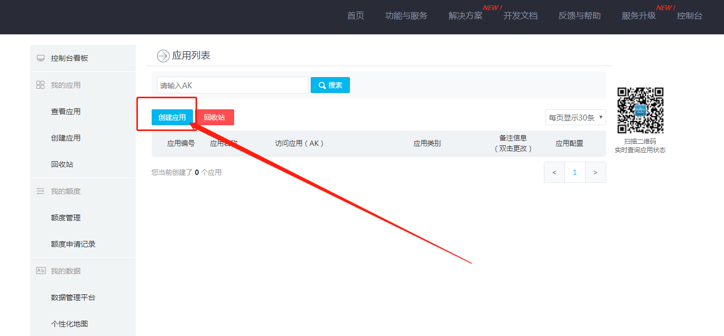724x336 pixels.
Task: Go to previous page with < arrow
Action: 554,172
